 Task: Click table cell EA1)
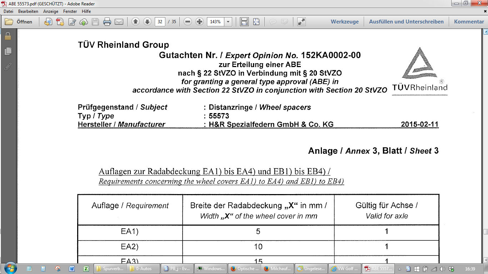[130, 232]
